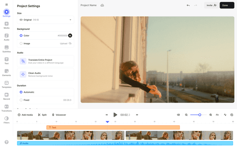Select Fixed duration radio button
The image size is (237, 148).
pyautogui.click(x=21, y=100)
